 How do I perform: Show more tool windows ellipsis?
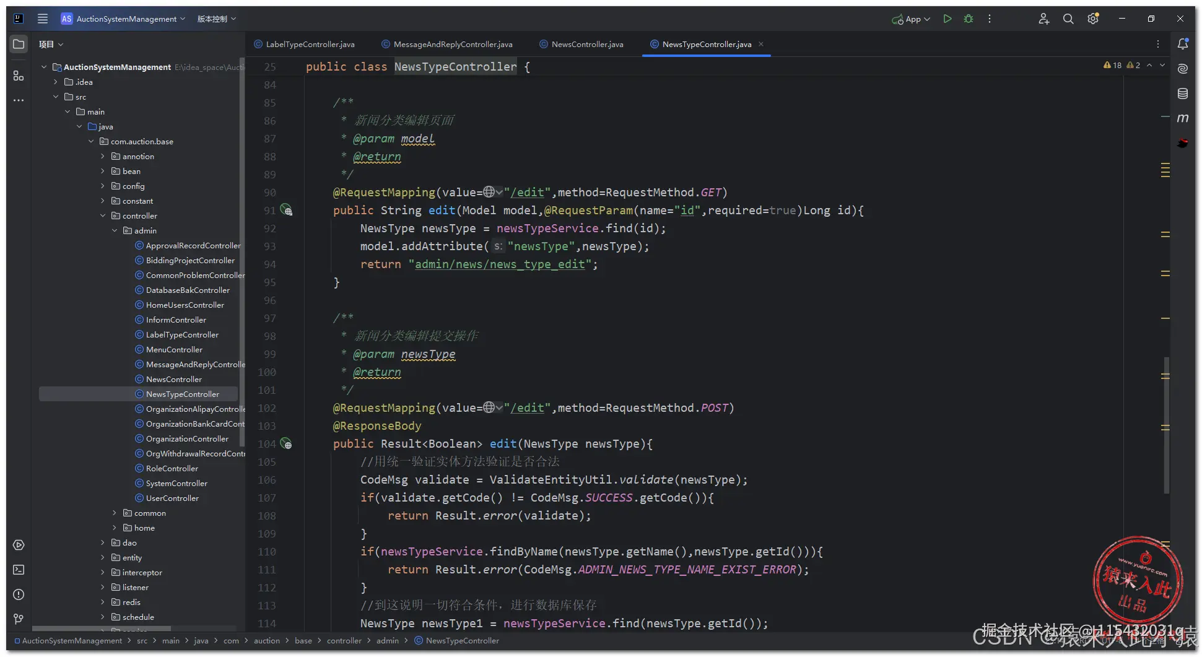[x=19, y=100]
